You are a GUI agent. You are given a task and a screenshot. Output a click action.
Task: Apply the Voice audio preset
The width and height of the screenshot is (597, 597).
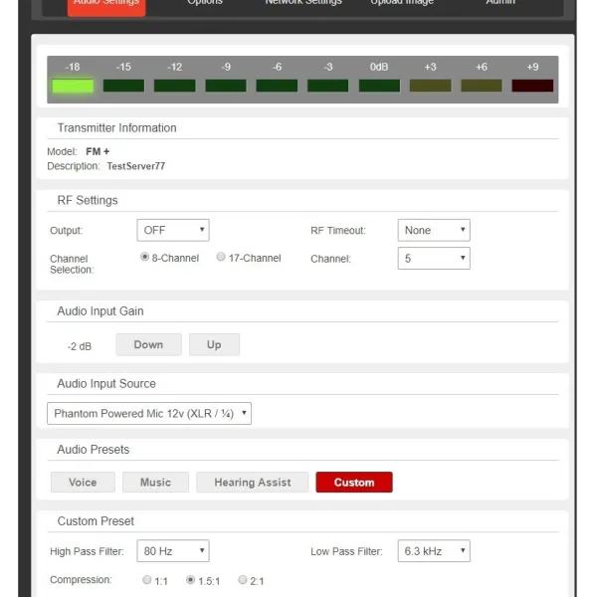[x=83, y=483]
